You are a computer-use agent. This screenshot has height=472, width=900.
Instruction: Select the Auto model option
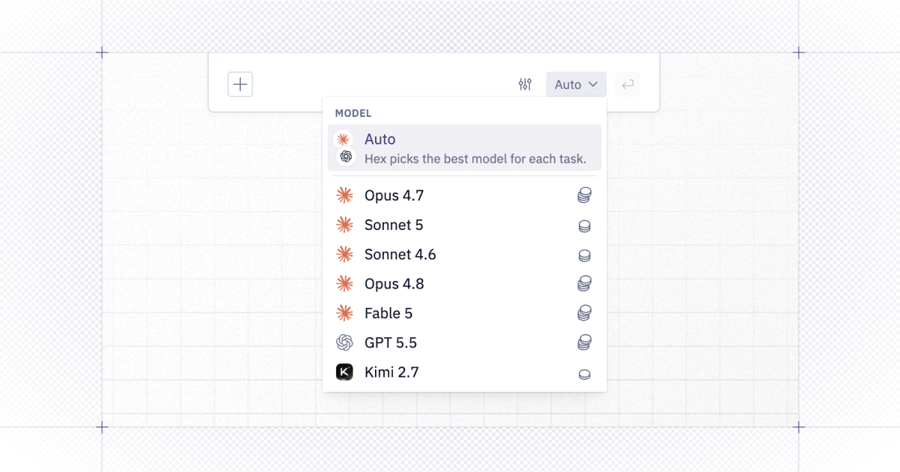[464, 148]
